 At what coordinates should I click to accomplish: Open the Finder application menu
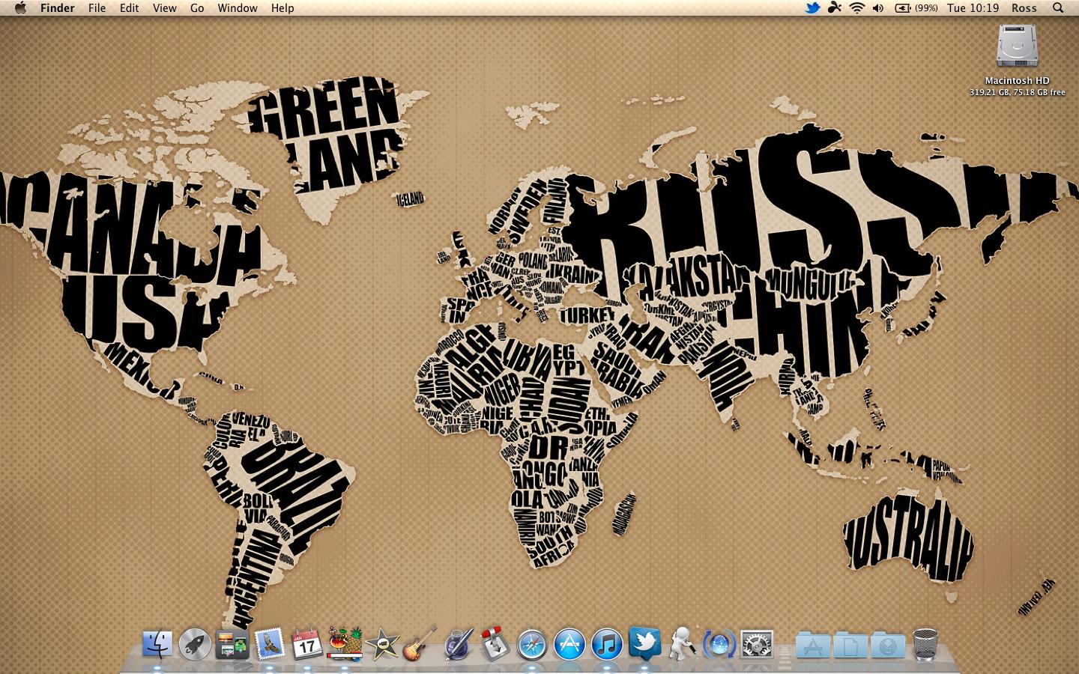(57, 8)
